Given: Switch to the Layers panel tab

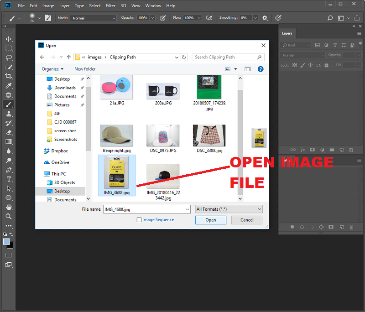Looking at the screenshot, I should 287,33.
